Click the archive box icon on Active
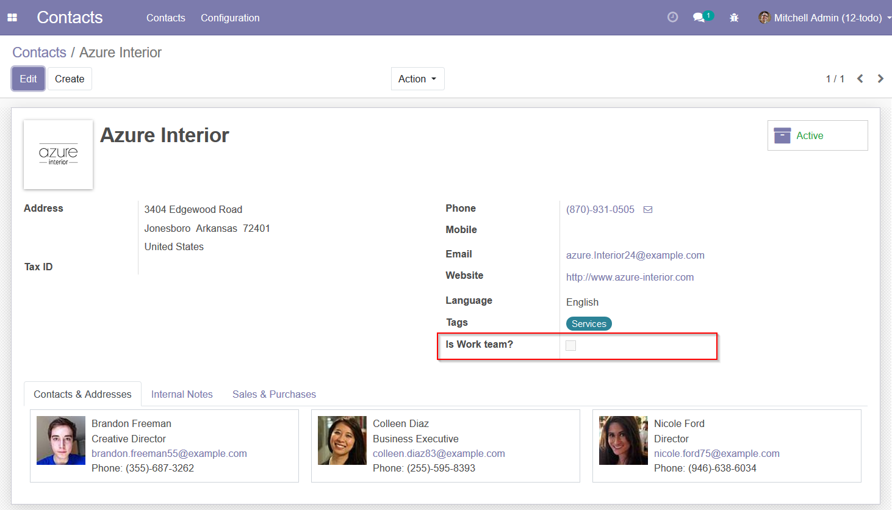 pos(782,135)
